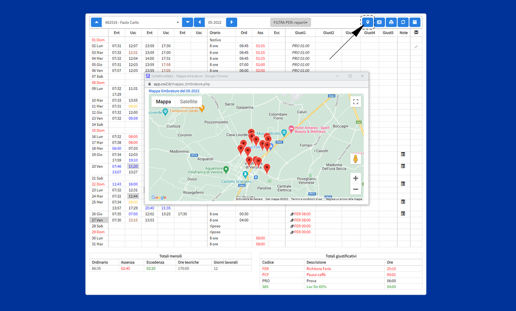Click the check mark in 02 Lun row
Image resolution: width=516 pixels, height=311 pixels.
coord(416,47)
